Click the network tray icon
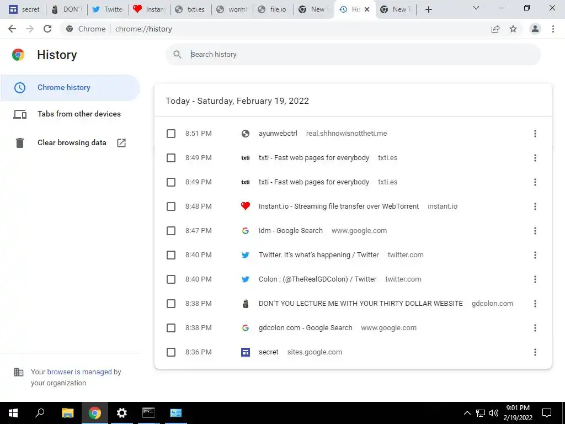565x424 pixels. coord(481,413)
